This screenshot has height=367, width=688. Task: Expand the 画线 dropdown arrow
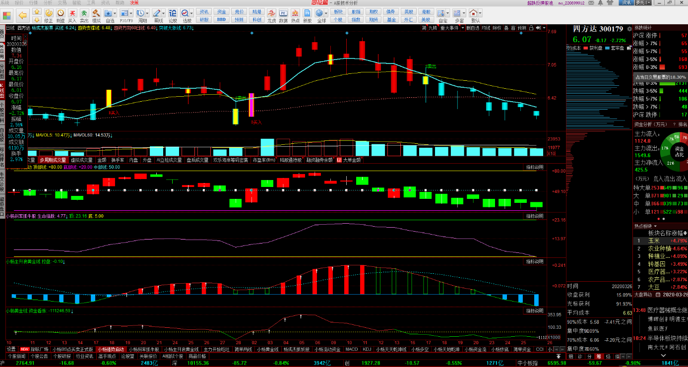[x=163, y=12]
